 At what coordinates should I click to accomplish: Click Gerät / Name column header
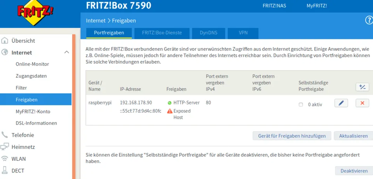coord(95,86)
